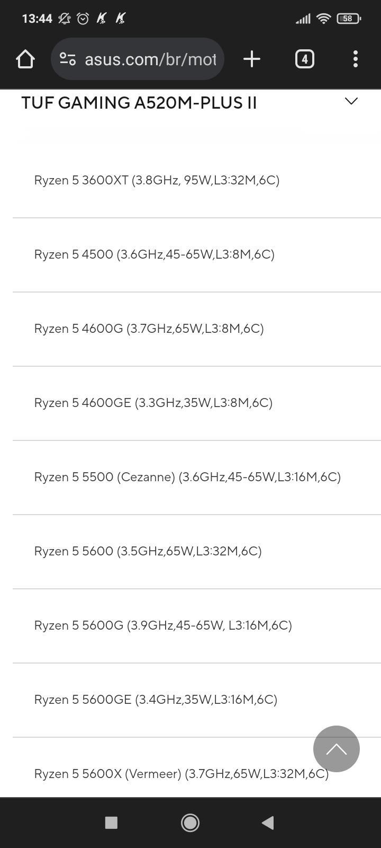Select Ryzen 5 4500 row
381x848 pixels.
coord(197,254)
